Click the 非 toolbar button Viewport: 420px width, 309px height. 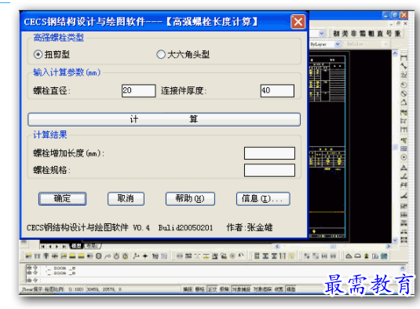pyautogui.click(x=354, y=34)
